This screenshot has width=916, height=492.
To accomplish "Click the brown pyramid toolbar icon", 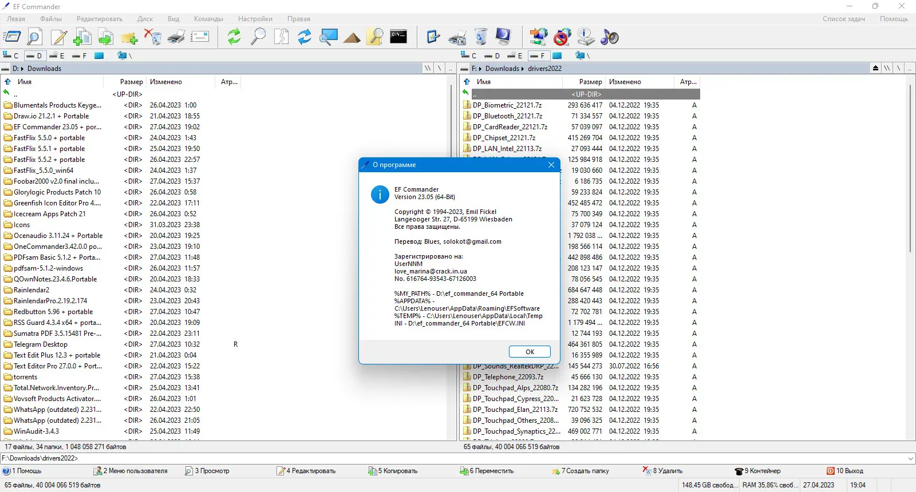I will pyautogui.click(x=352, y=38).
